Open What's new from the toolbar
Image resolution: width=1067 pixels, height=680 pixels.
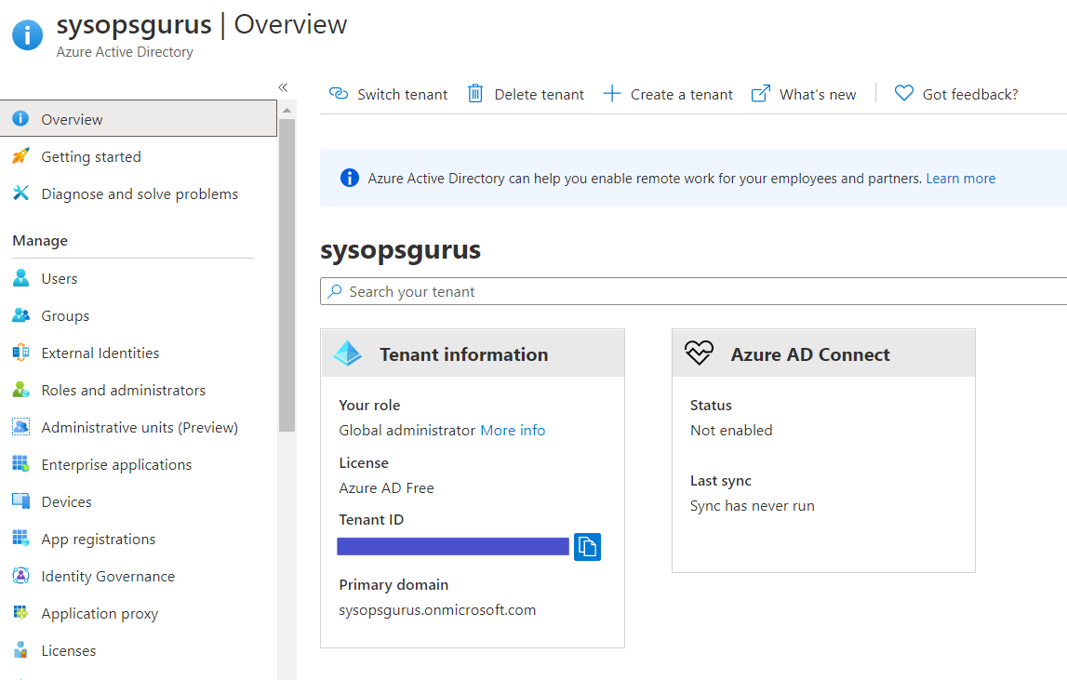(x=804, y=94)
